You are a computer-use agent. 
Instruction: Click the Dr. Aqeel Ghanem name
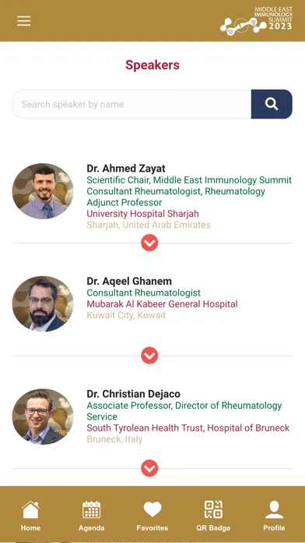129,281
